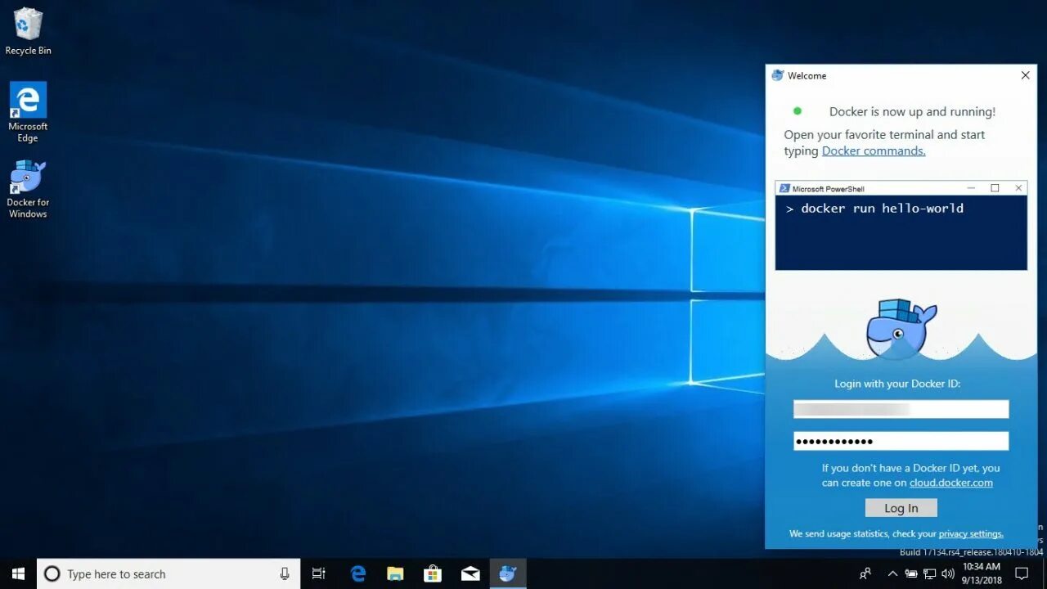1047x589 pixels.
Task: Open the Recycle Bin desktop icon
Action: tap(28, 31)
